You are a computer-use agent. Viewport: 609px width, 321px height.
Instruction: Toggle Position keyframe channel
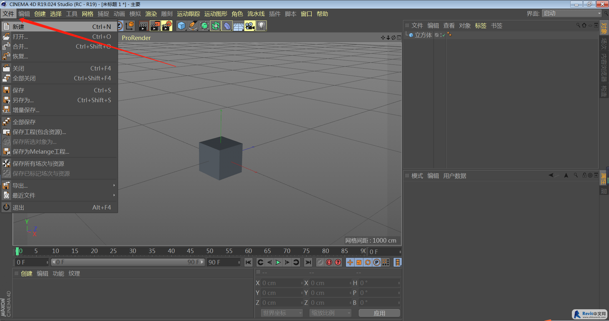tap(350, 262)
